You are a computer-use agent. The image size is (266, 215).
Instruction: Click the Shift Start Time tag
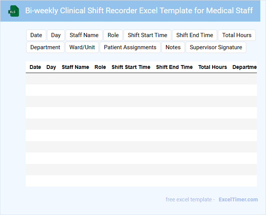tap(147, 35)
